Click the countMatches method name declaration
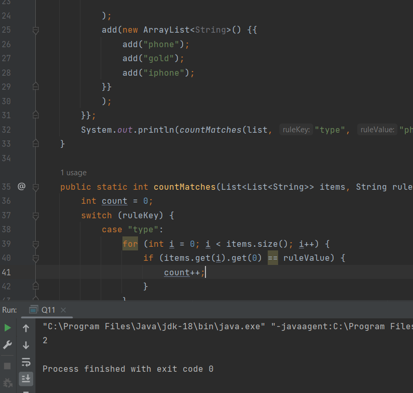 (185, 187)
